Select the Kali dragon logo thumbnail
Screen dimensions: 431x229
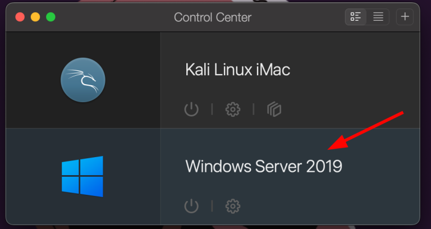(x=83, y=80)
